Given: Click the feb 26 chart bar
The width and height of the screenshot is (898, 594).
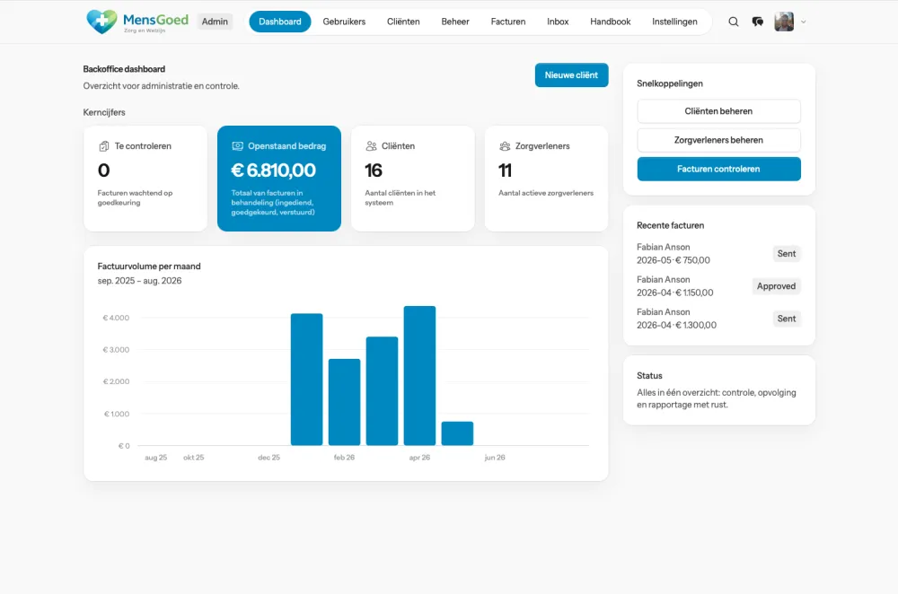Looking at the screenshot, I should click(x=344, y=402).
